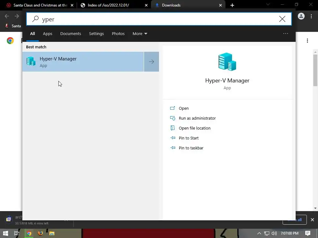Launch Firefox from the taskbar

(40, 233)
